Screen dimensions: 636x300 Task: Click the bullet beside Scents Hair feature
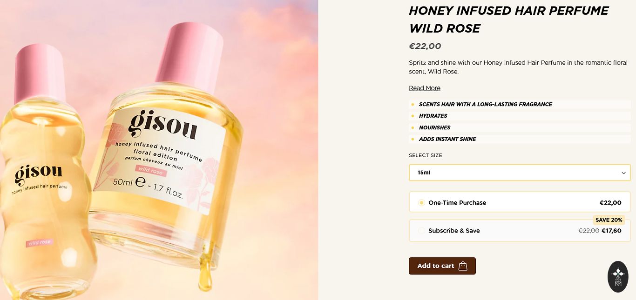coord(413,105)
